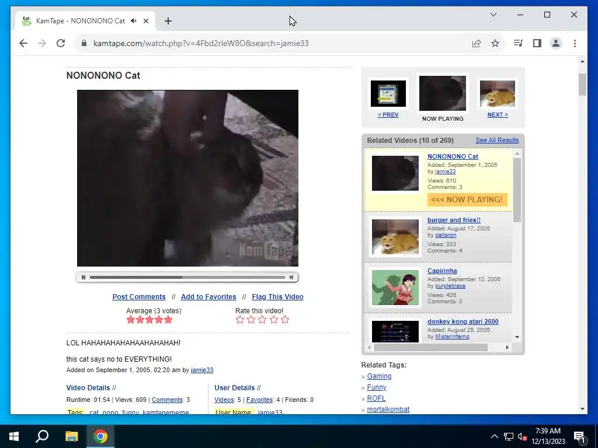
Task: Open Windows notification center
Action: pyautogui.click(x=579, y=436)
